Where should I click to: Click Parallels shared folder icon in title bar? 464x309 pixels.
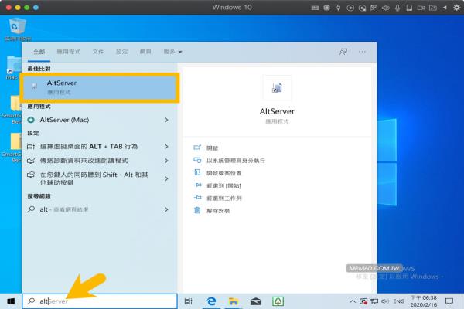click(x=433, y=8)
